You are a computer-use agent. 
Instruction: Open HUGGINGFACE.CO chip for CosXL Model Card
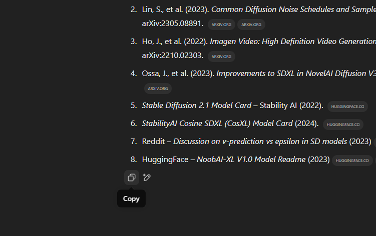tap(343, 124)
